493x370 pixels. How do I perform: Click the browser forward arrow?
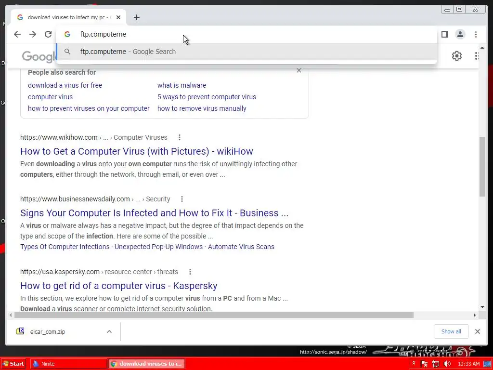pyautogui.click(x=33, y=34)
